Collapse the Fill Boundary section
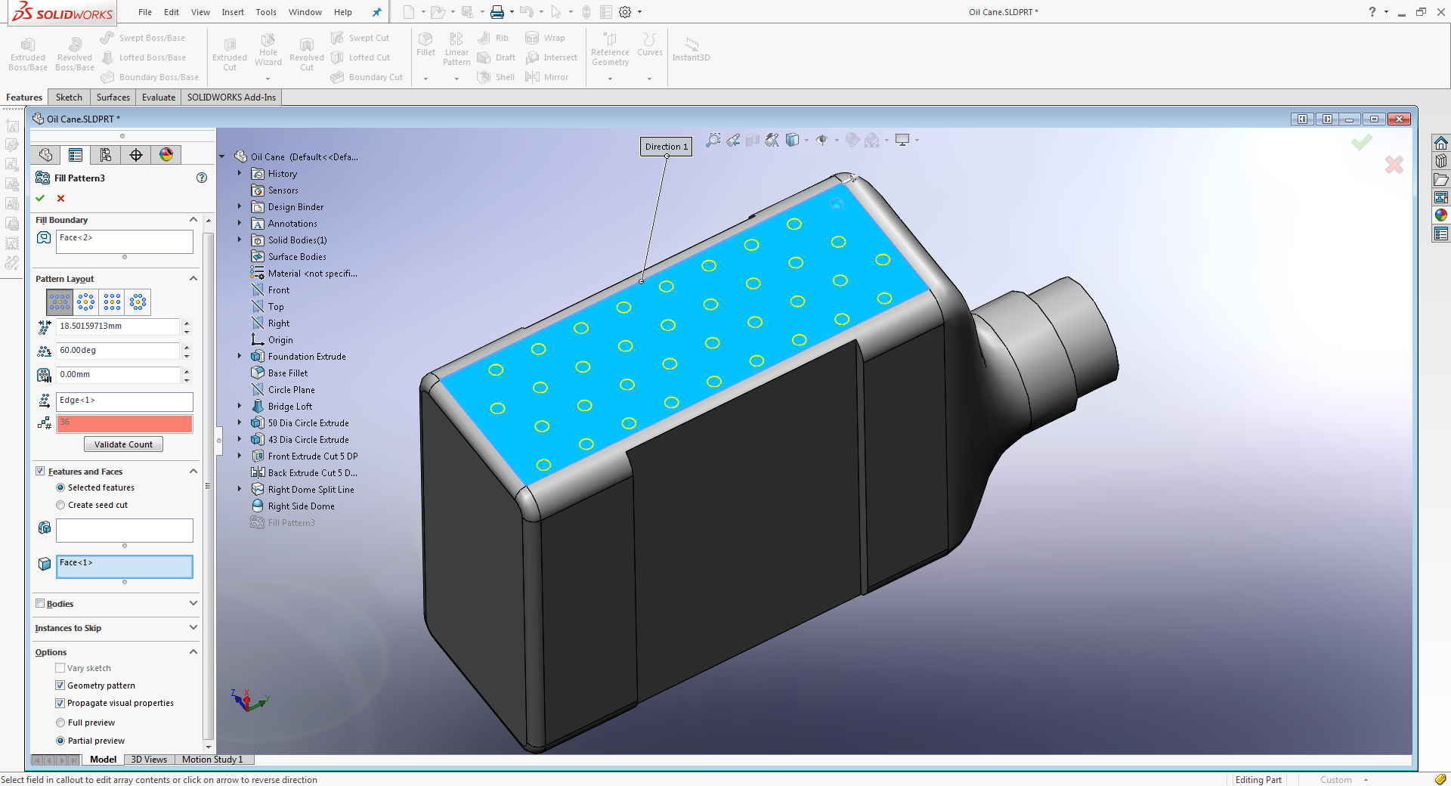Screen dimensions: 1451x786 coord(193,220)
